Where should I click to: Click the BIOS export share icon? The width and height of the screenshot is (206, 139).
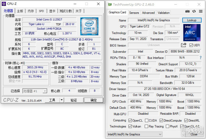(x=184, y=45)
